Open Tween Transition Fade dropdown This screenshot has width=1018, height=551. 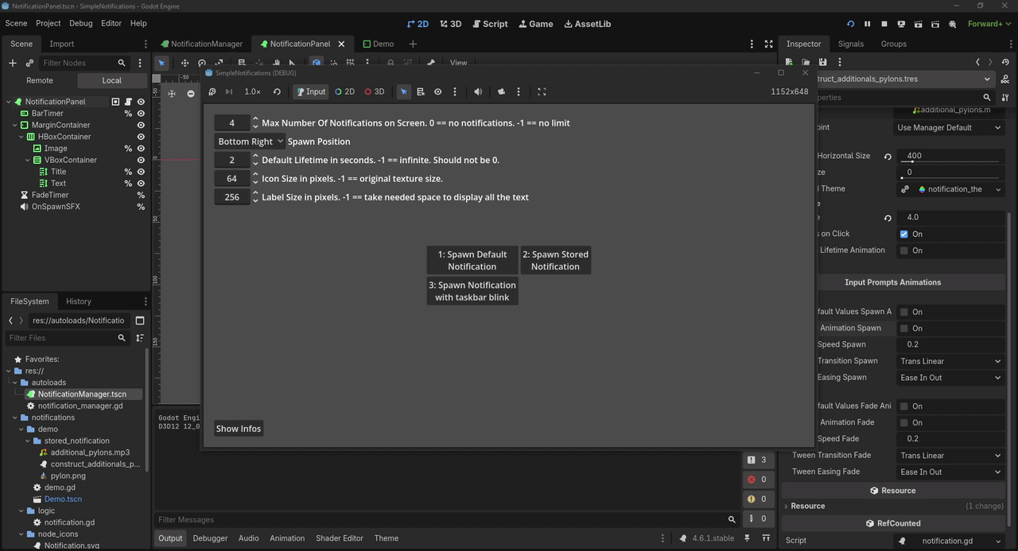pos(950,456)
